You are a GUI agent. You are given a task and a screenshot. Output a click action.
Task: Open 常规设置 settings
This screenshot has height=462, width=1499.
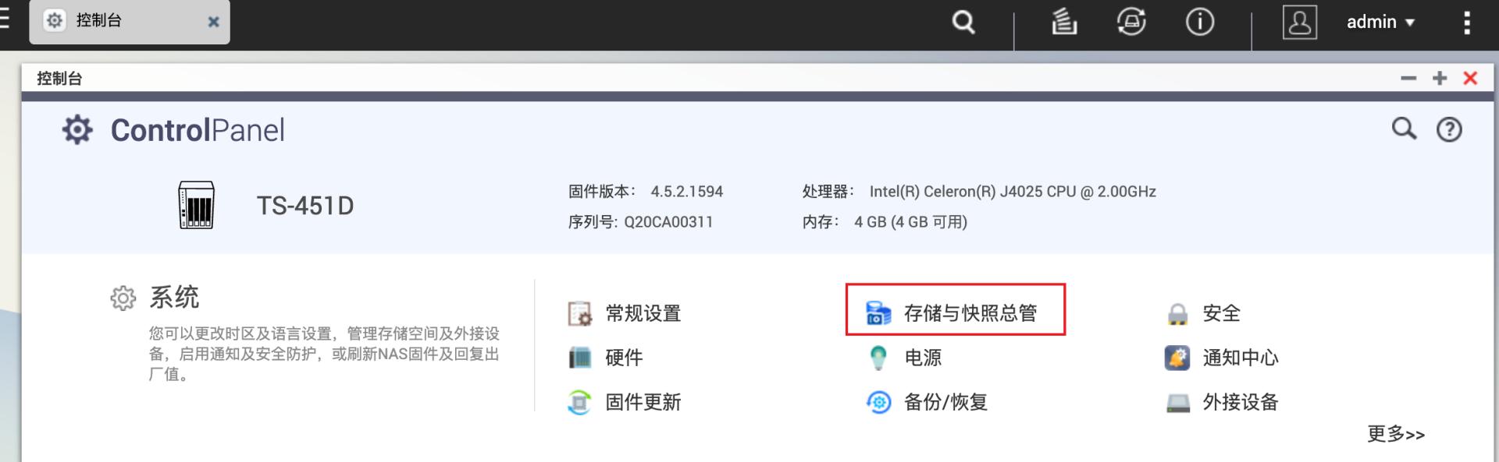point(643,313)
